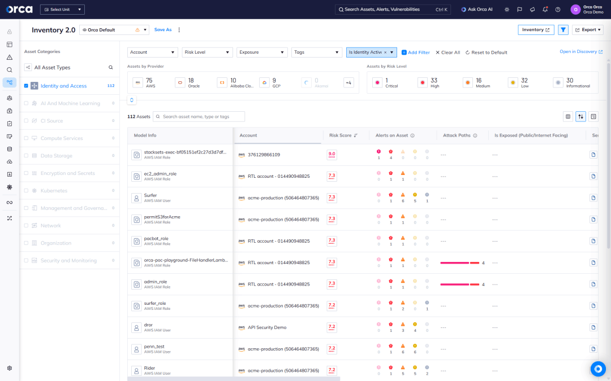Open the Exposure filter dropdown
This screenshot has height=381, width=611.
point(262,52)
